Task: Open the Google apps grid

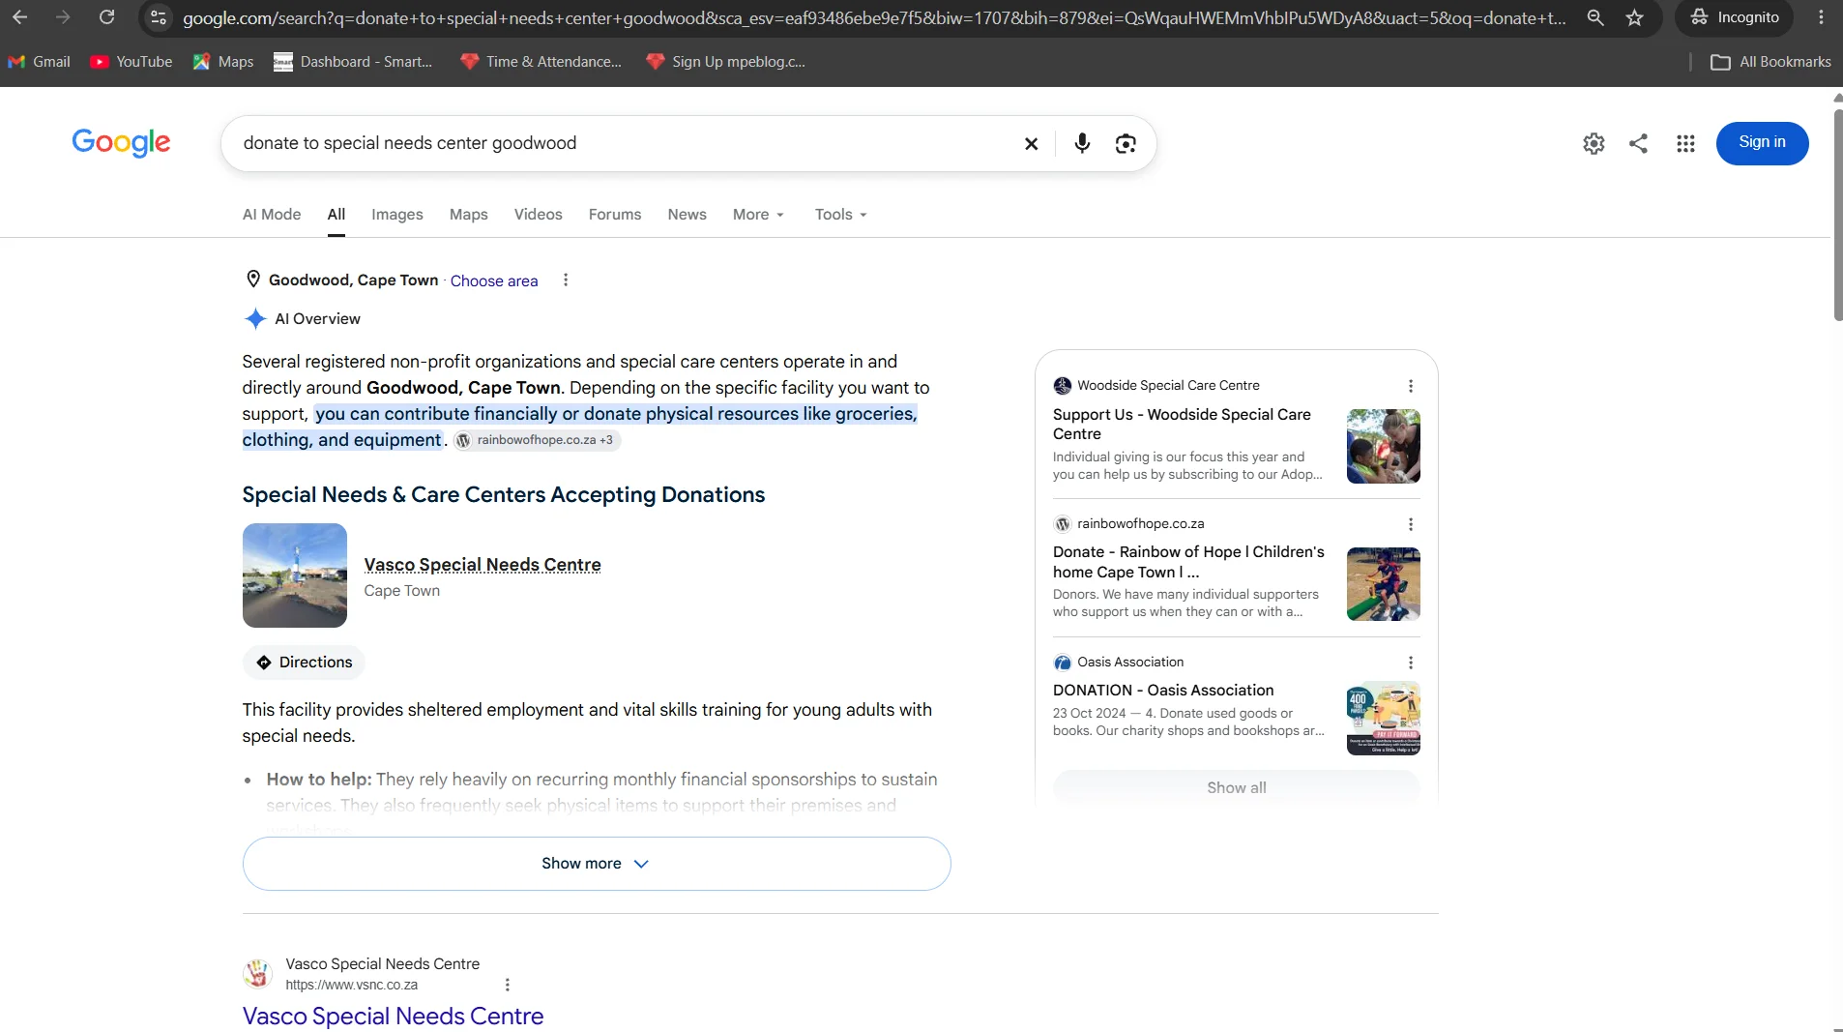Action: click(1685, 143)
